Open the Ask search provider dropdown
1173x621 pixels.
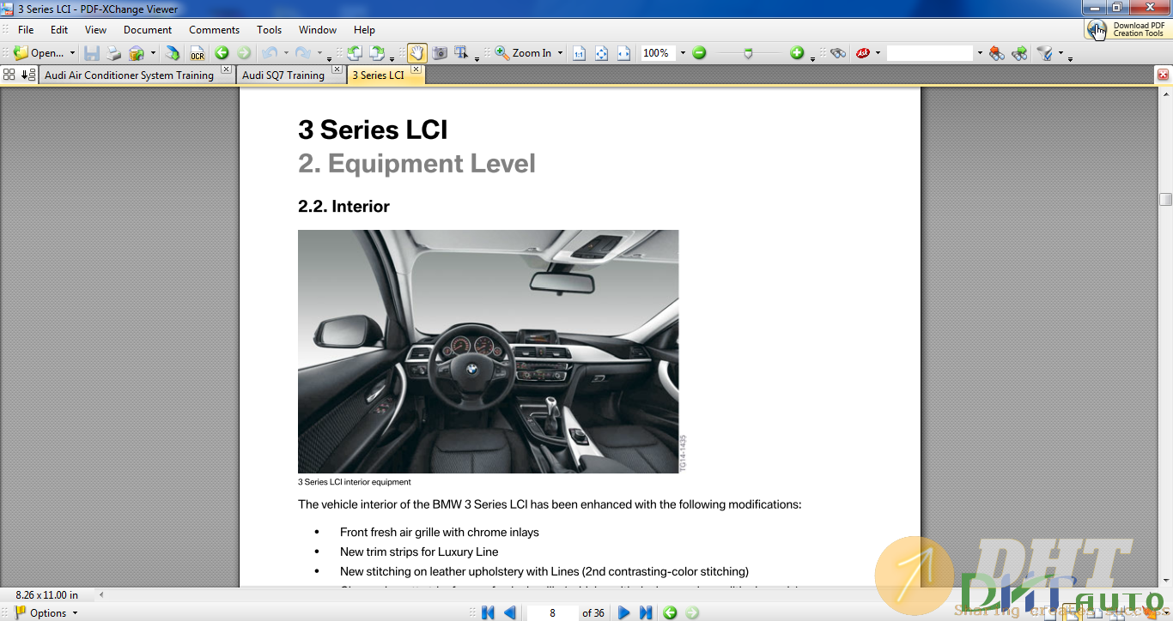[878, 53]
